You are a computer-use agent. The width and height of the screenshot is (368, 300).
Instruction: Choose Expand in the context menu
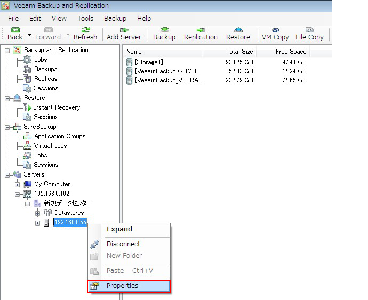[x=129, y=229]
